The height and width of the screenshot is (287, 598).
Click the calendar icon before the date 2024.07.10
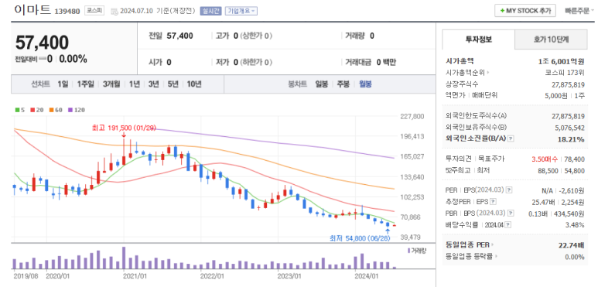coord(114,12)
